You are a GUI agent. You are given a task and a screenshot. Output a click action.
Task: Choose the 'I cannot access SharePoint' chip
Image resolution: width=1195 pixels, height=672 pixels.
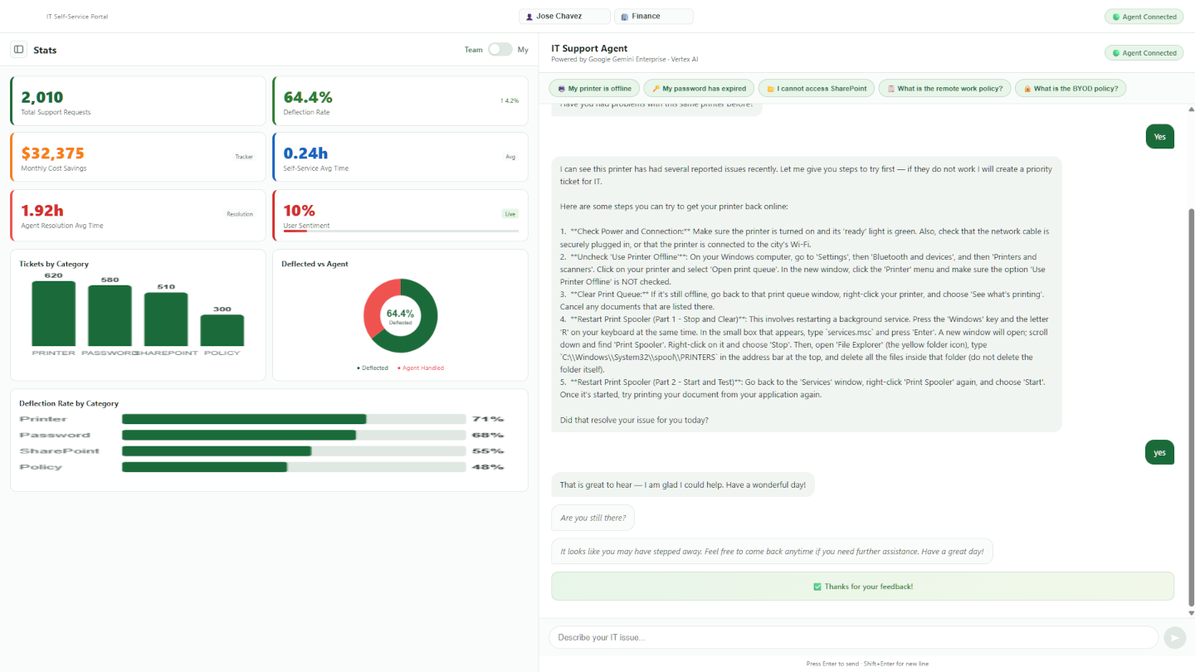pos(817,89)
